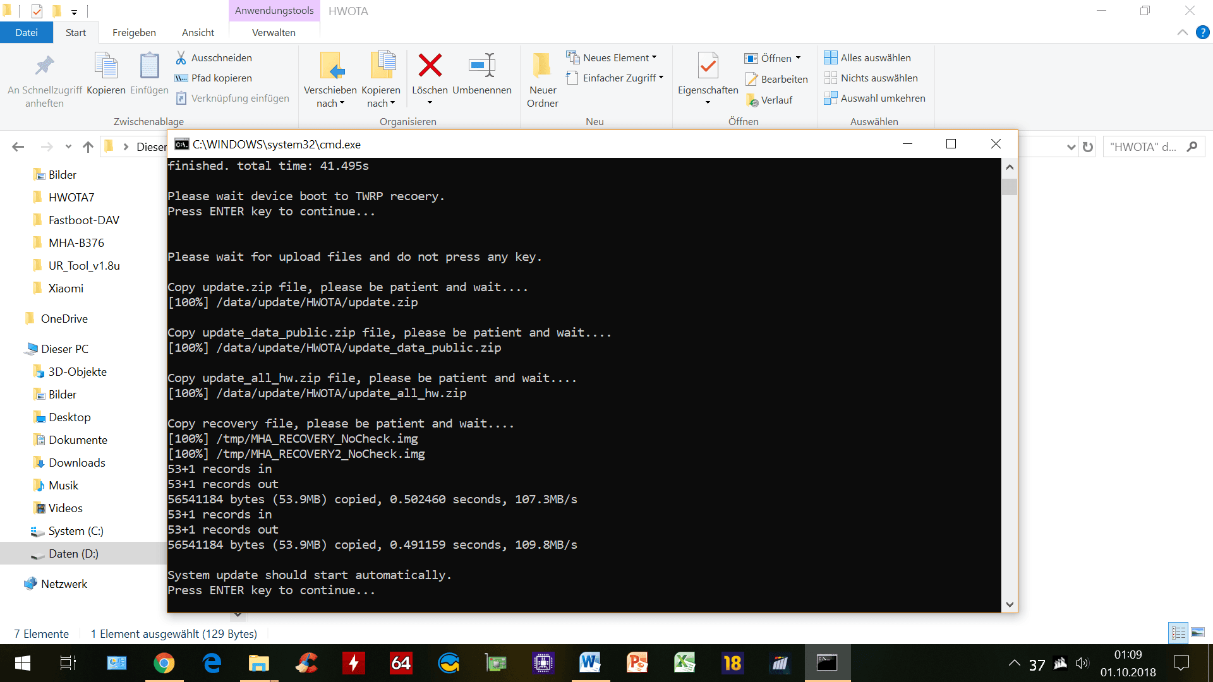Click Verknüpfung einfügen
The image size is (1213, 682).
coord(232,98)
